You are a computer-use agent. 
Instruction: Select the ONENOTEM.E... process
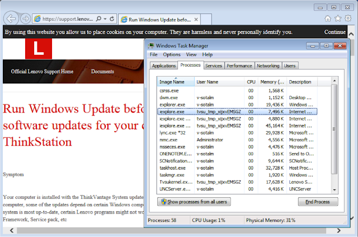coord(237,154)
